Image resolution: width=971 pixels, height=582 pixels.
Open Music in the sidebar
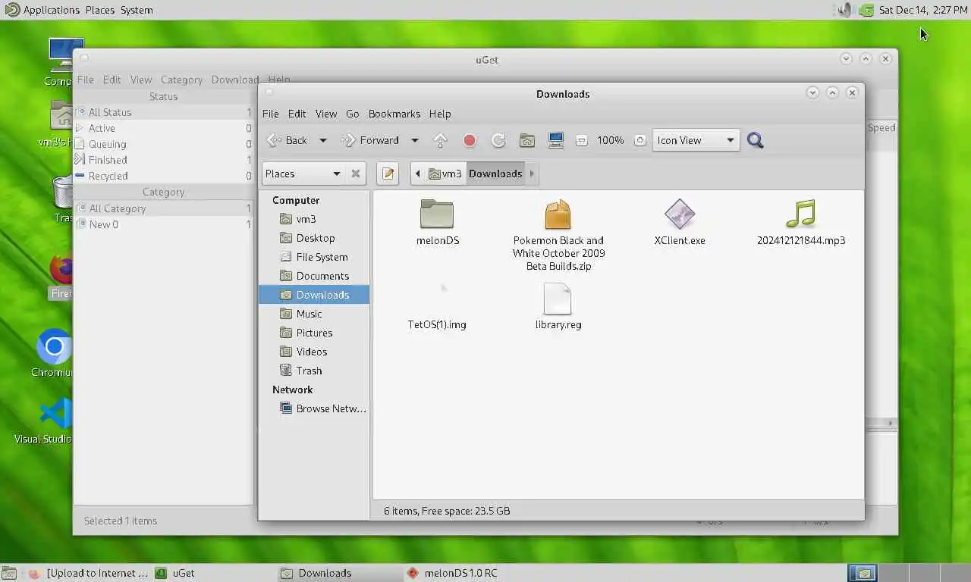314,314
